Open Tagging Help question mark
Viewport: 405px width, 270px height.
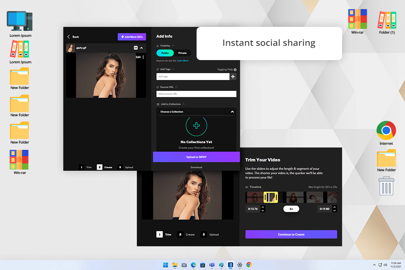(x=235, y=70)
